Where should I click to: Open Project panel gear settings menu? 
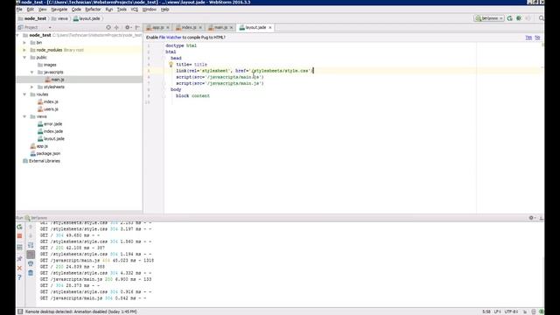coord(128,27)
